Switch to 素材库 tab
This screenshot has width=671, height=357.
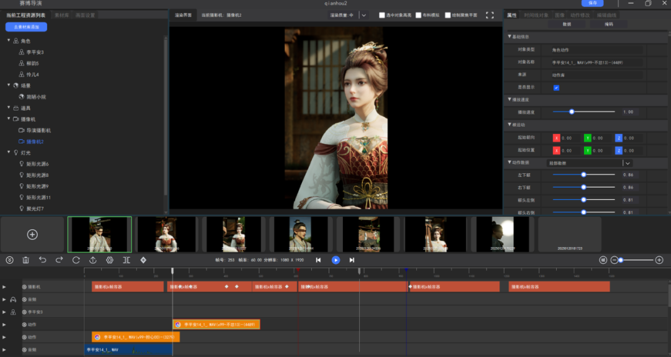[x=62, y=15]
